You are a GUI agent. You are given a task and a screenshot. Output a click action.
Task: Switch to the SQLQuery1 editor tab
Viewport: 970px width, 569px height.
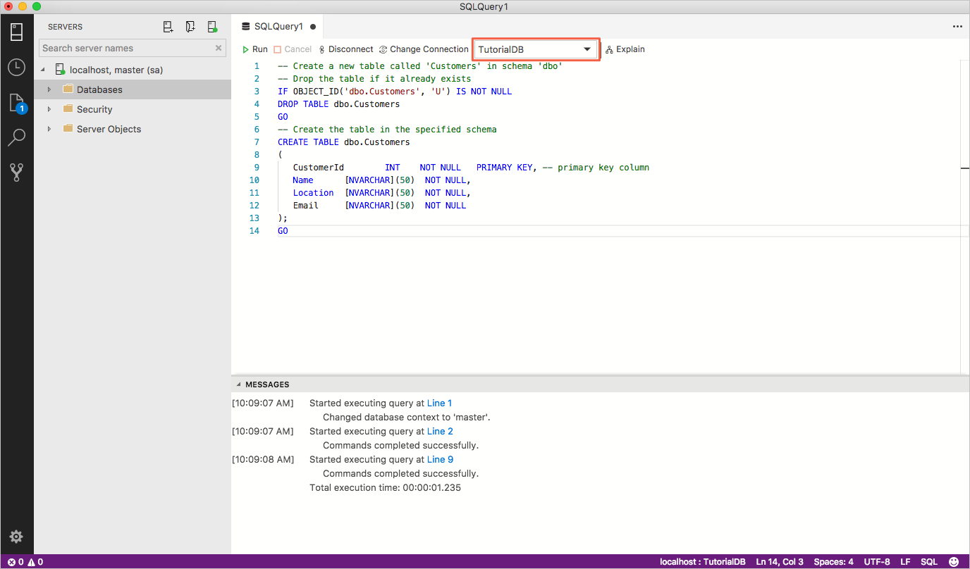[x=278, y=26]
